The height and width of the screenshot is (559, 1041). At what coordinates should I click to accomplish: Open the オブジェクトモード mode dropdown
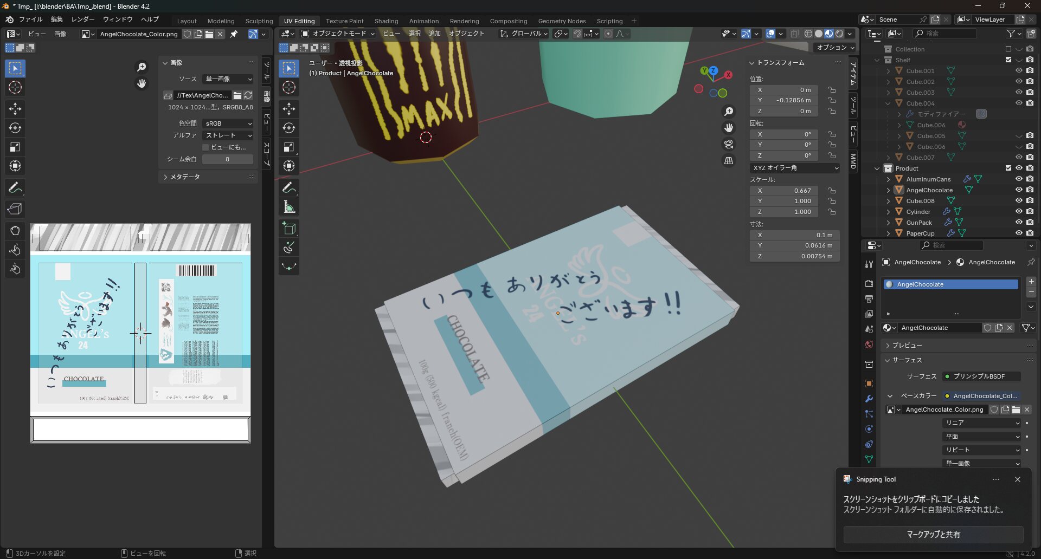(338, 34)
